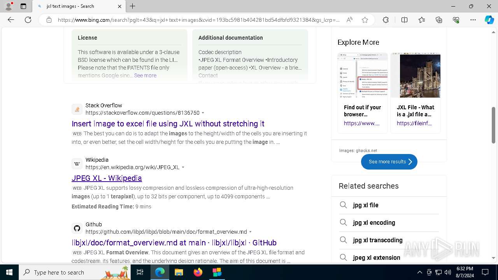Open the Favorites list
This screenshot has width=498, height=280.
[x=422, y=20]
